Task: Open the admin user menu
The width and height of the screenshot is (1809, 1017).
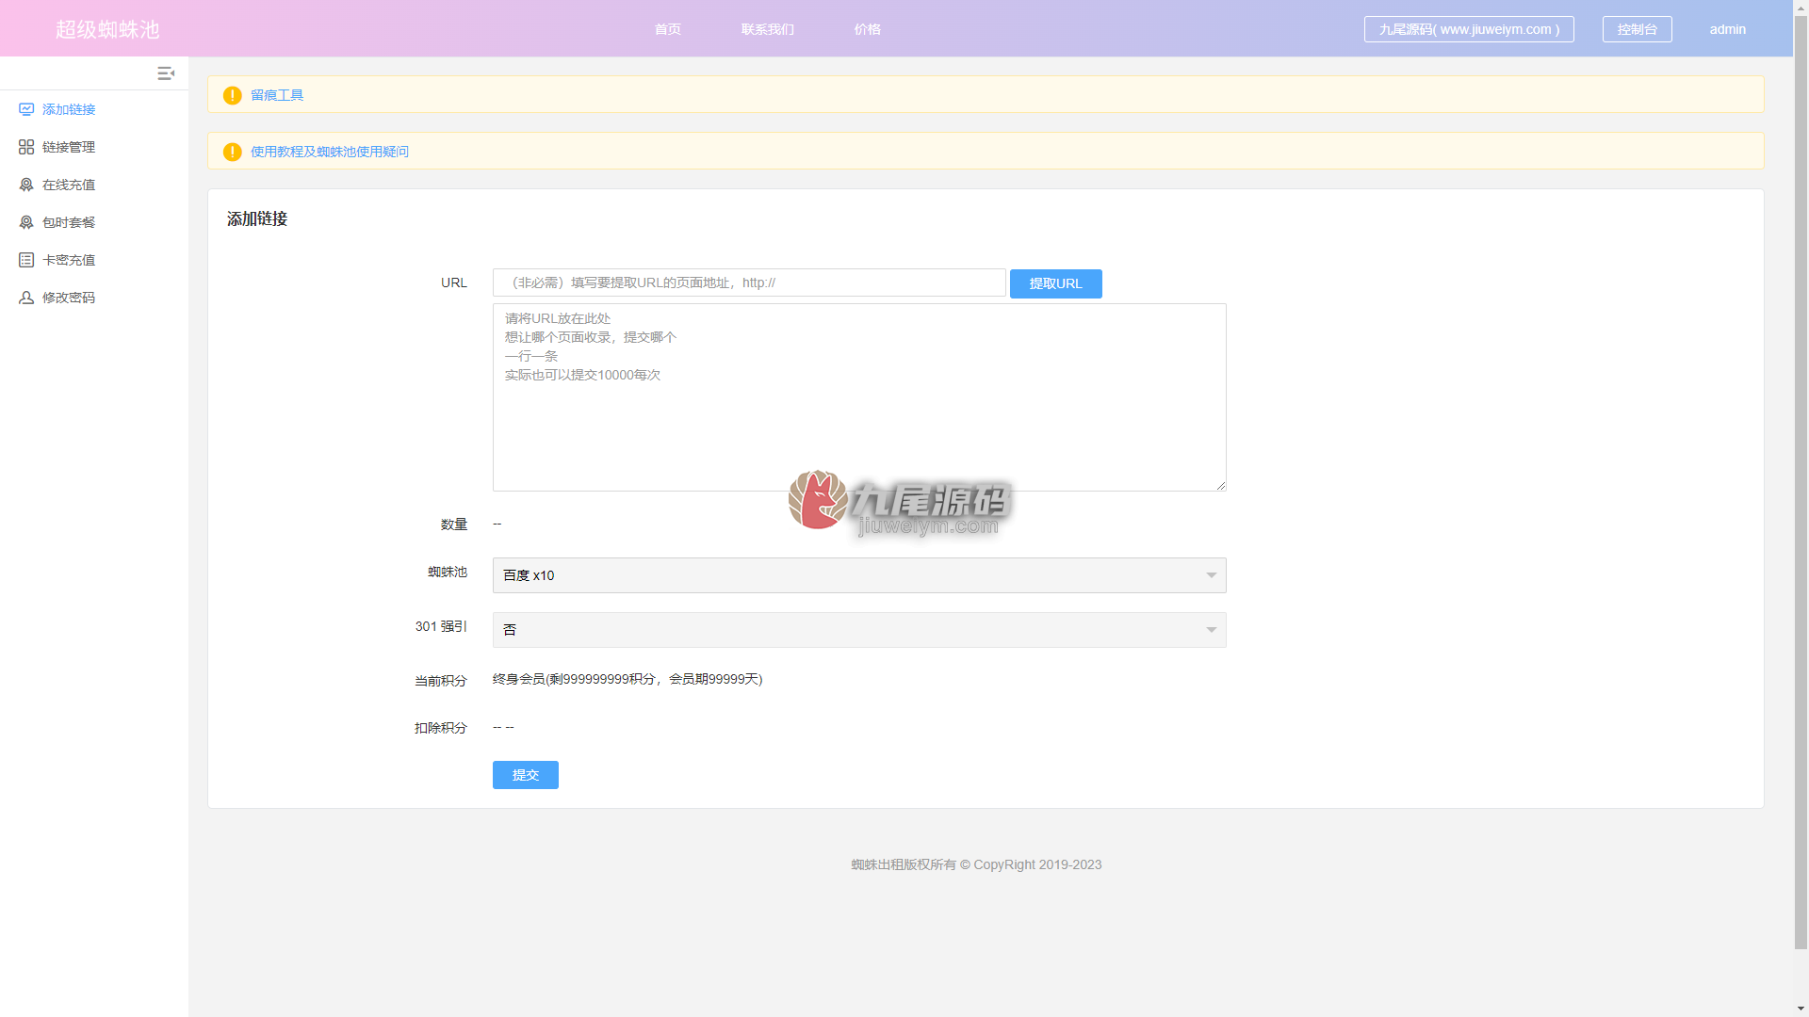Action: point(1728,29)
